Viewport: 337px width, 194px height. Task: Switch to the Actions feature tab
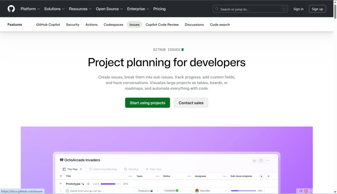pyautogui.click(x=91, y=24)
